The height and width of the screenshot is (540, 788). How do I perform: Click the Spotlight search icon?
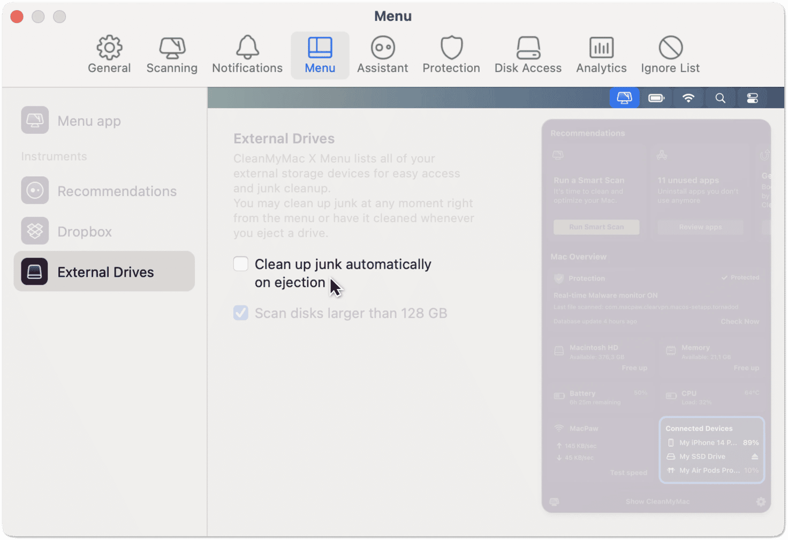pos(721,98)
